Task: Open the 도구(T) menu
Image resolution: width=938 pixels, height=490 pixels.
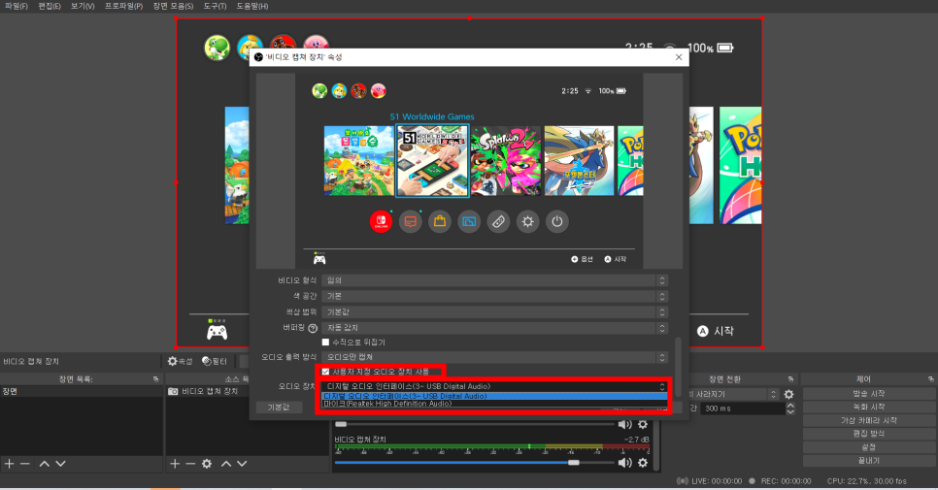Action: point(215,6)
